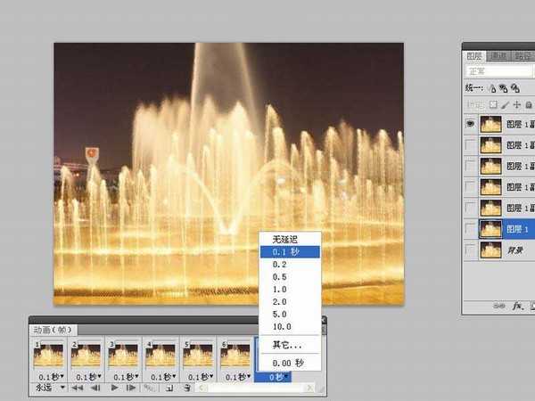Screen dimensions: 535x401
Task: Show the 背景 layer
Action: [x=470, y=250]
